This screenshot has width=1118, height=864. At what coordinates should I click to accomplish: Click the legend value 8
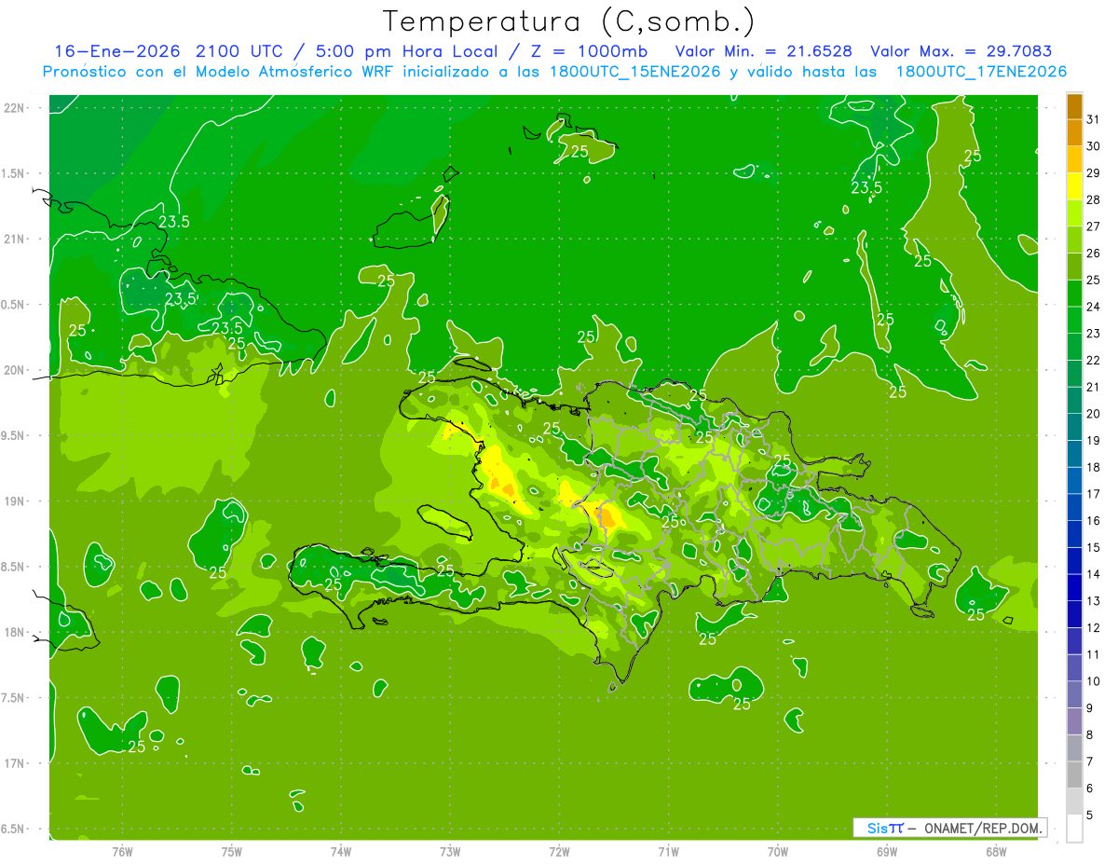click(1090, 735)
